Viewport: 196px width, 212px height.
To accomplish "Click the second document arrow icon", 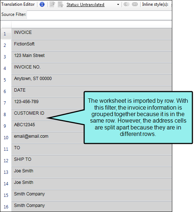I will 60,4.
